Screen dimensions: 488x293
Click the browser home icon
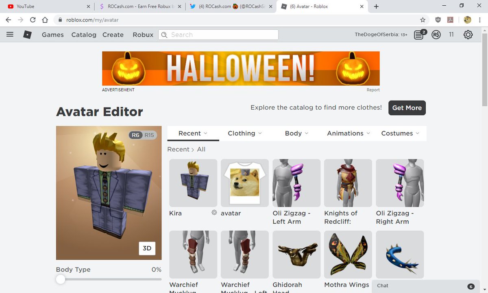point(45,19)
